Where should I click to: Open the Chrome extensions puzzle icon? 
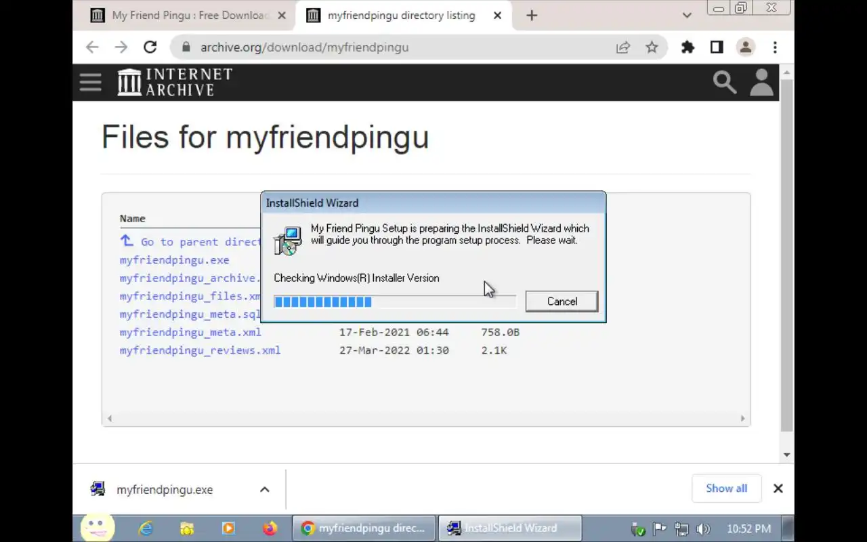[x=688, y=47]
